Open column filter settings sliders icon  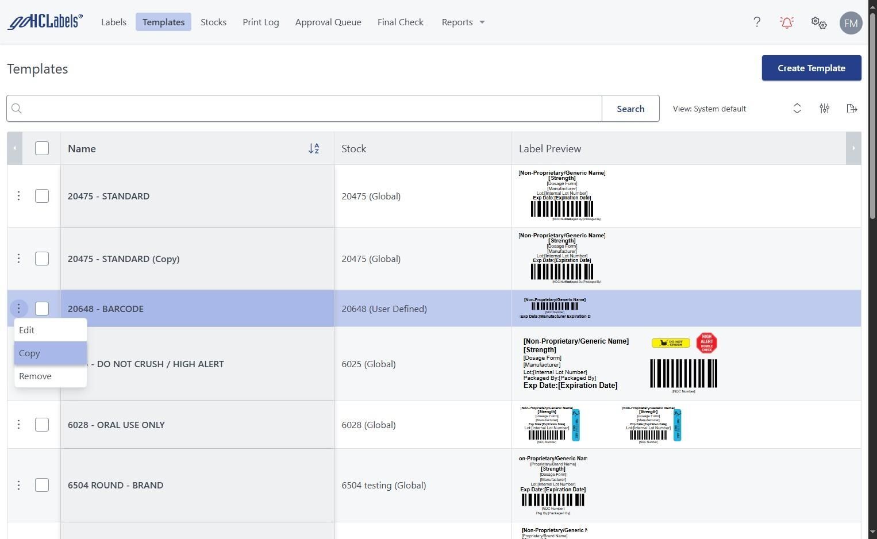824,109
